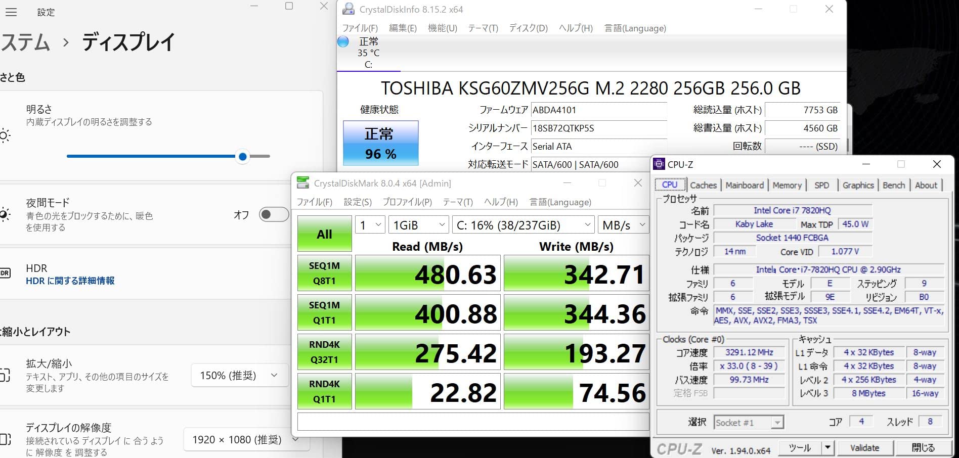
Task: Click the empty comment box in CrystalDiskMark
Action: click(x=473, y=422)
